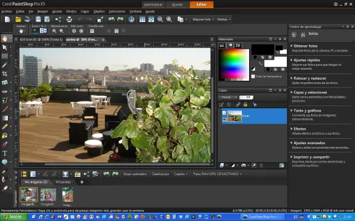The image size is (355, 221).
Task: Open the layer blend mode Normal dropdown
Action: click(x=228, y=97)
